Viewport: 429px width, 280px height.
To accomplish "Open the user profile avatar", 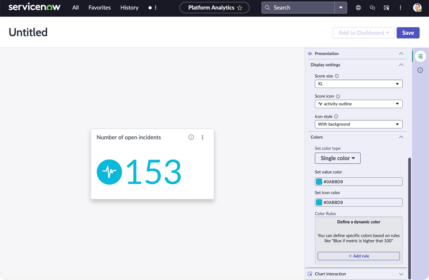I will (417, 7).
